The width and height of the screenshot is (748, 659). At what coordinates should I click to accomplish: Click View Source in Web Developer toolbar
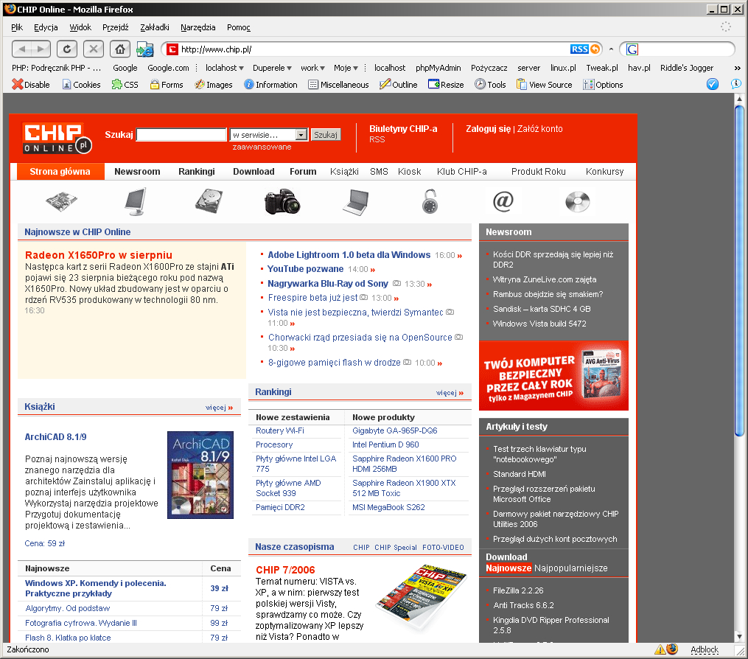coord(545,85)
